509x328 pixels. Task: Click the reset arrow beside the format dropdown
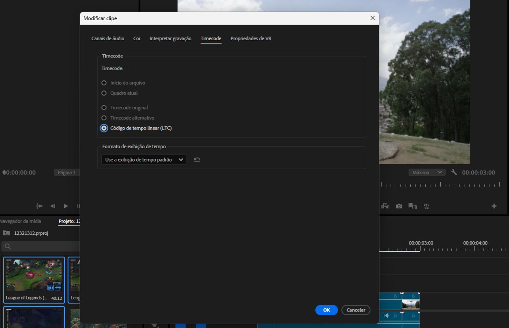[x=197, y=159]
